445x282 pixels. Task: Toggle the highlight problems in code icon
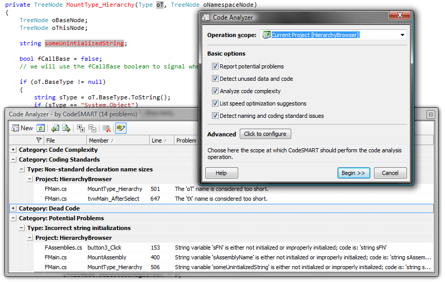[120, 128]
